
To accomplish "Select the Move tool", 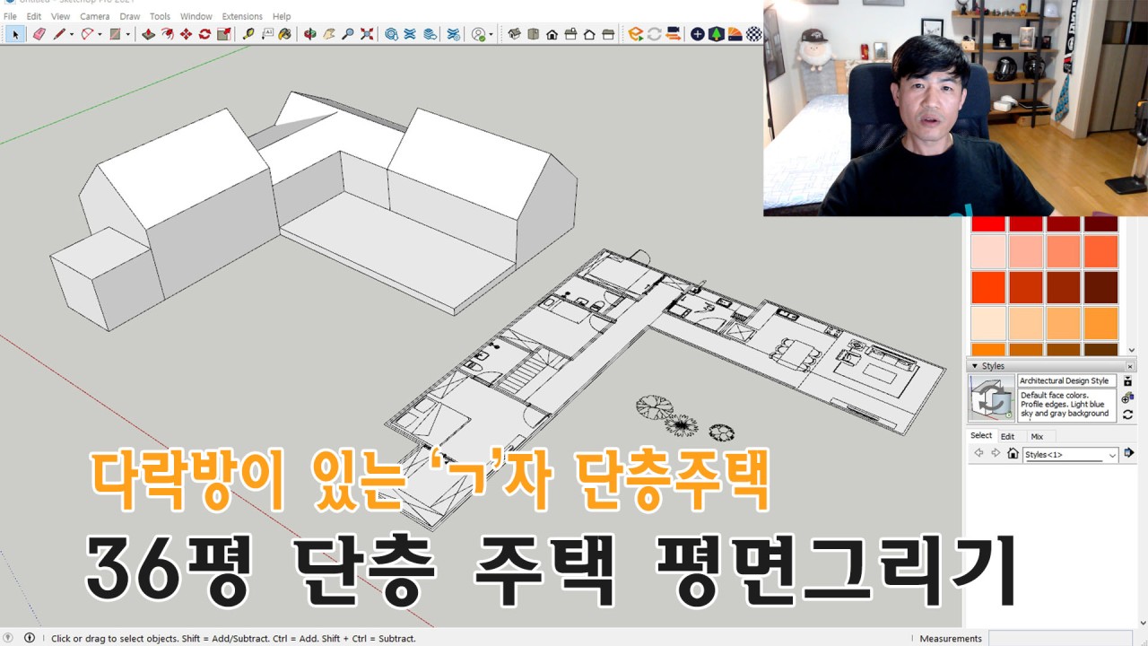I will [x=186, y=34].
